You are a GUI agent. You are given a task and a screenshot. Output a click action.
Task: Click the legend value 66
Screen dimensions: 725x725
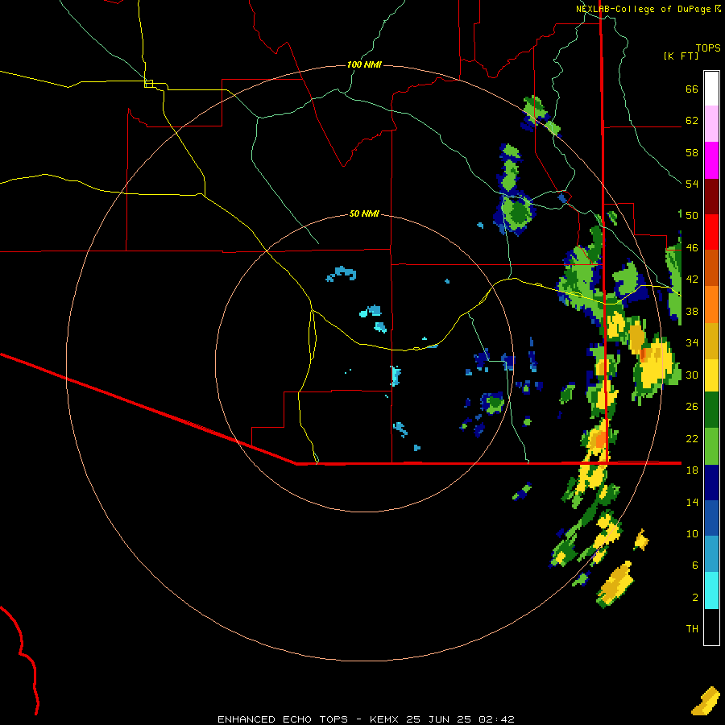point(692,89)
